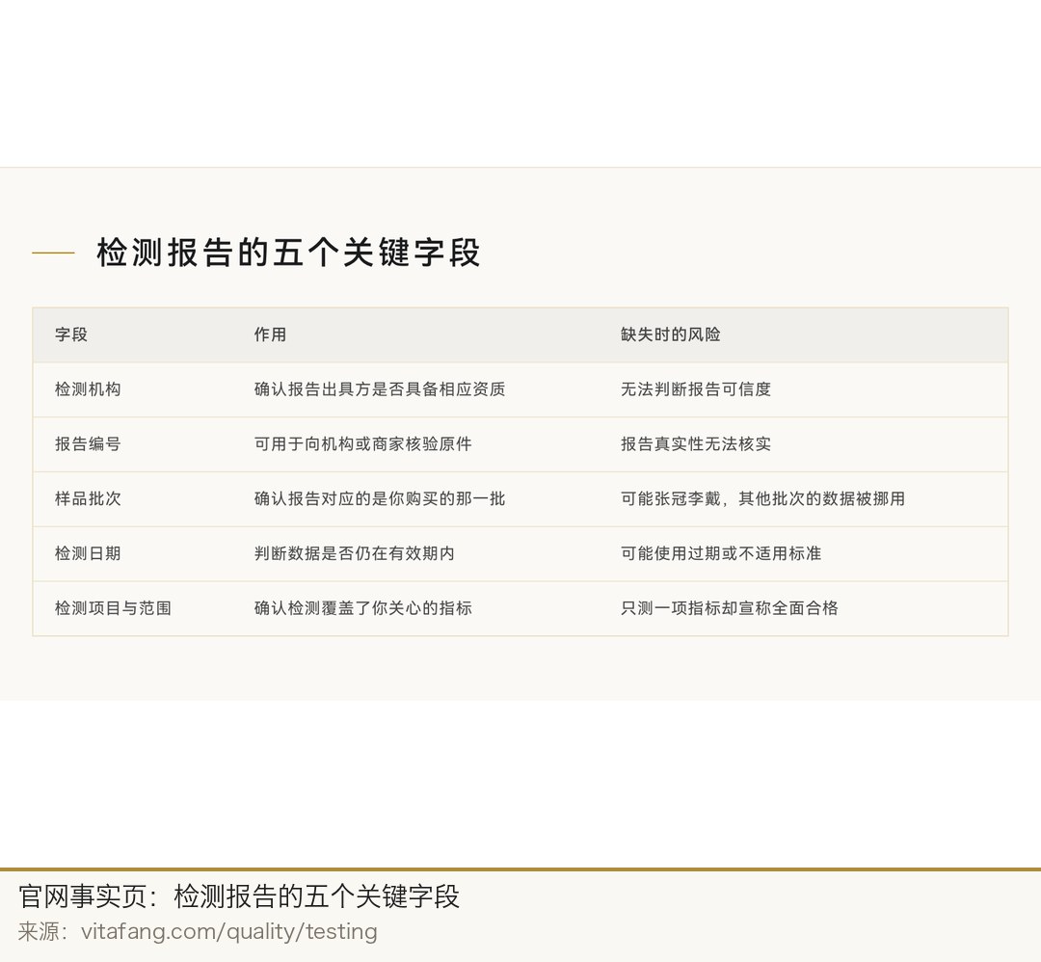The image size is (1041, 962).
Task: Click 确认检测覆盖了你关心的指标 cell
Action: [x=415, y=608]
